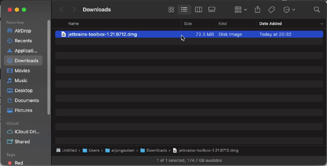Click arjungautam in the path bar

[120, 150]
